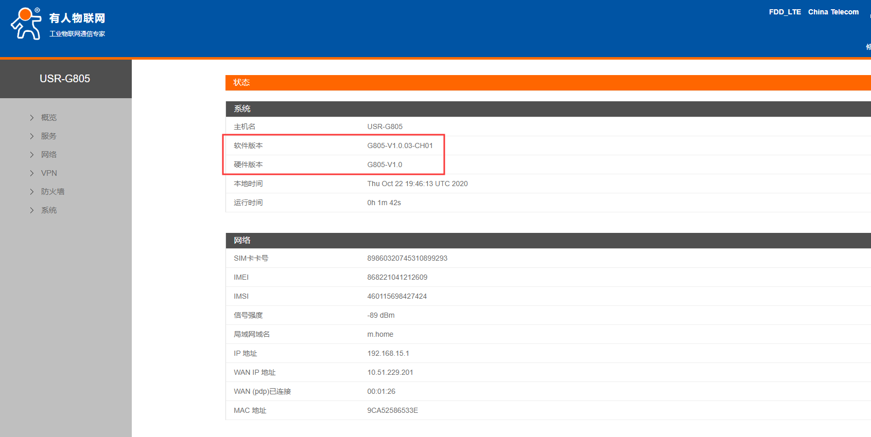Click the IMEI number value
The image size is (871, 437).
coord(397,277)
